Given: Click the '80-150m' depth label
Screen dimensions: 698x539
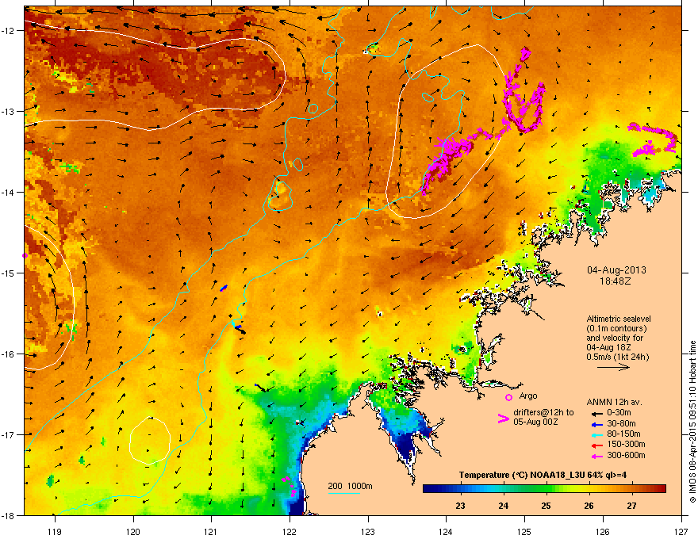Looking at the screenshot, I should click(x=623, y=434).
